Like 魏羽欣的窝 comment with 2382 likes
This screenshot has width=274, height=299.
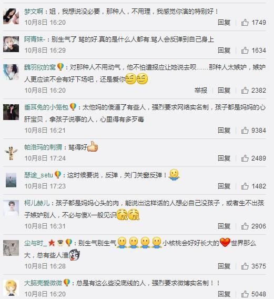(x=245, y=91)
